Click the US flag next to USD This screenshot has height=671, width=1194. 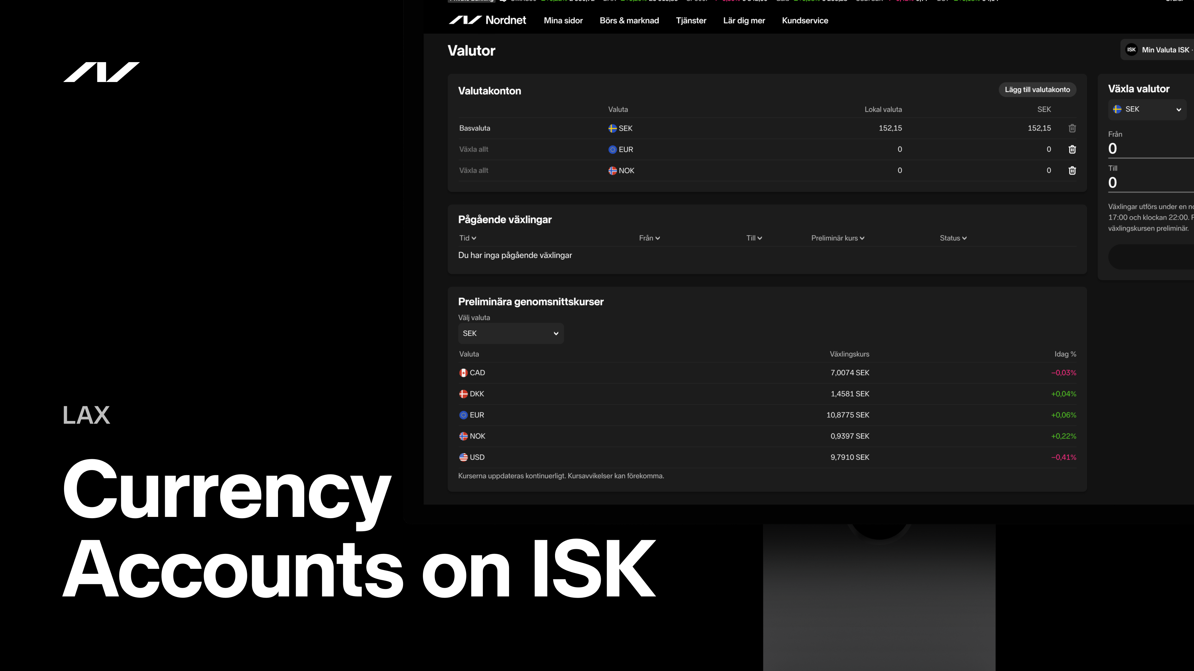coord(463,457)
